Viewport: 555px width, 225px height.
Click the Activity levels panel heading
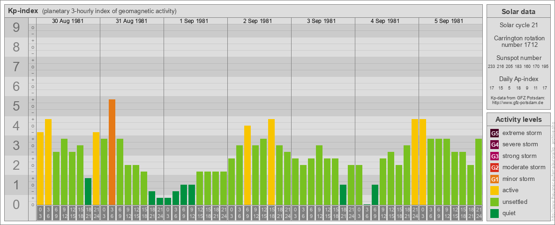coord(518,120)
